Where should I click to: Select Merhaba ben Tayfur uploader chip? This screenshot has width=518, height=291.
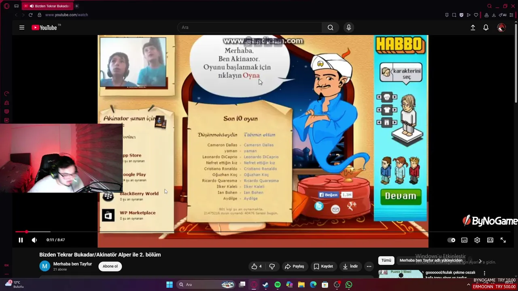(431, 260)
